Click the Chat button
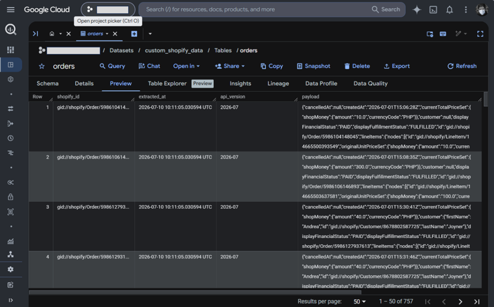The height and width of the screenshot is (307, 494). point(150,66)
